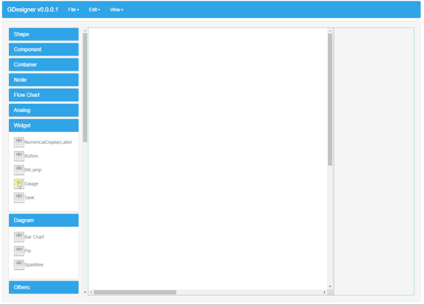Viewport: 424px width, 305px height.
Task: Collapse the Widget section header
Action: [x=43, y=125]
